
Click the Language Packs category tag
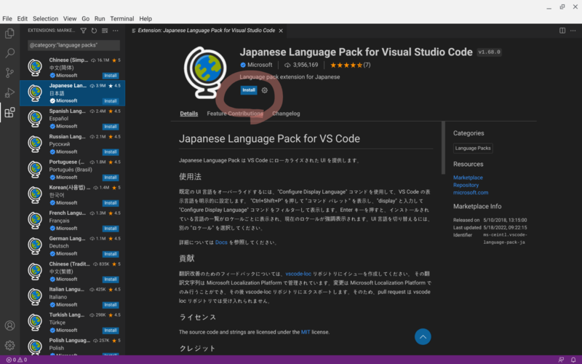(x=473, y=149)
